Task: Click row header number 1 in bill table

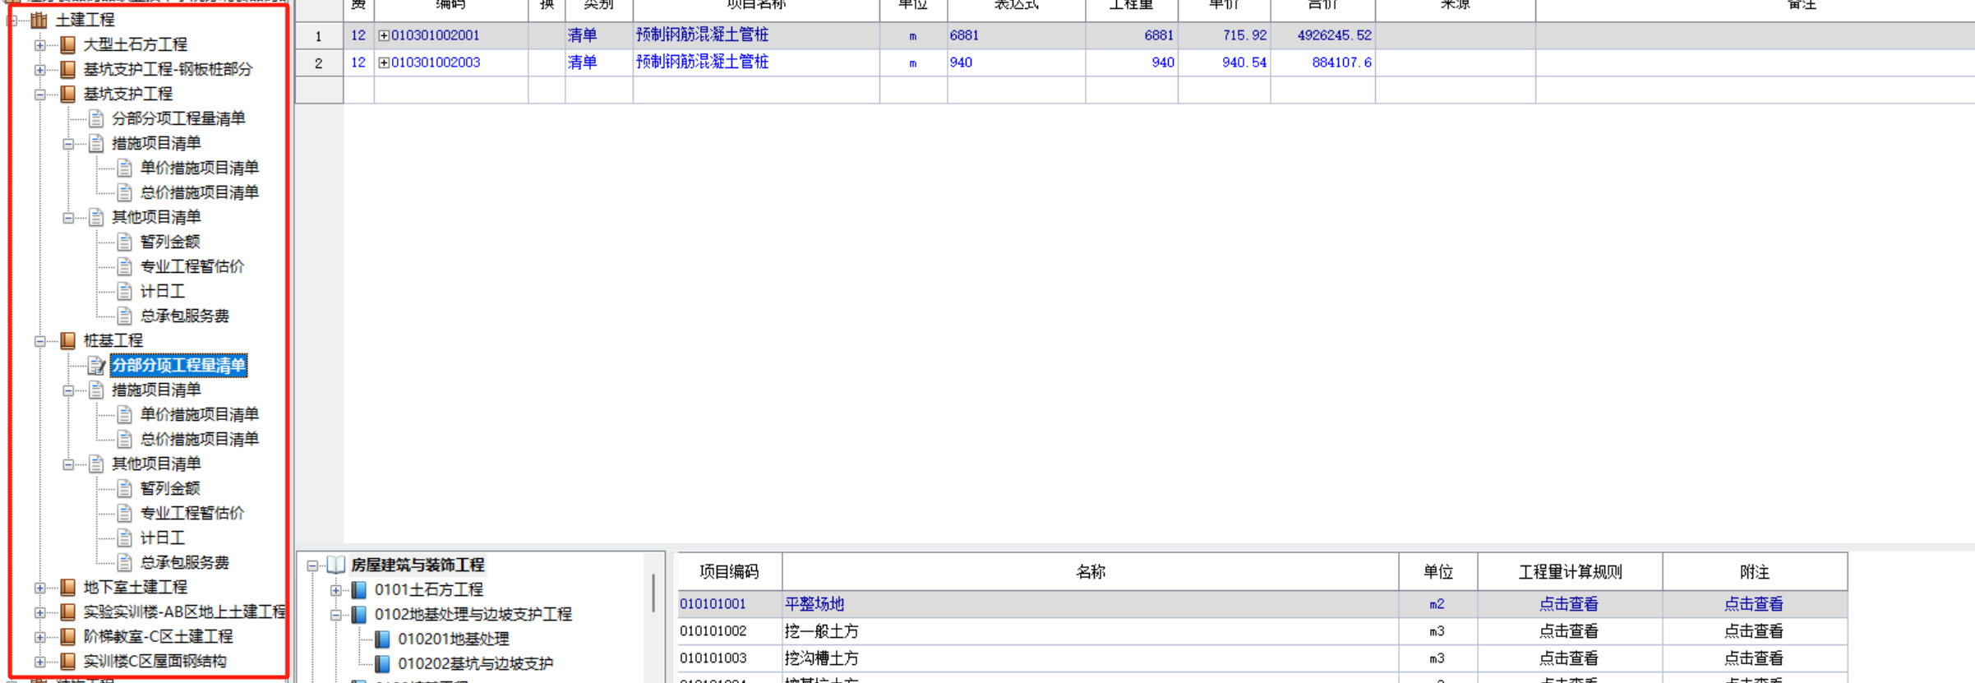Action: [x=319, y=35]
